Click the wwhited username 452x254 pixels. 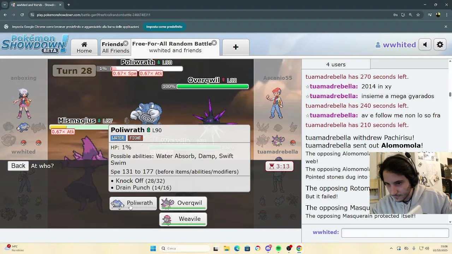pos(395,45)
